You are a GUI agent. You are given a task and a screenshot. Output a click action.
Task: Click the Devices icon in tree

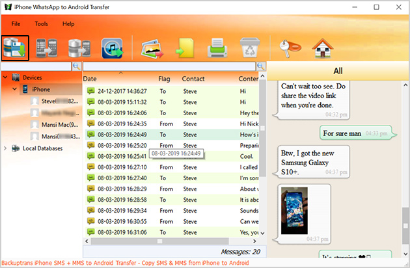[x=16, y=77]
